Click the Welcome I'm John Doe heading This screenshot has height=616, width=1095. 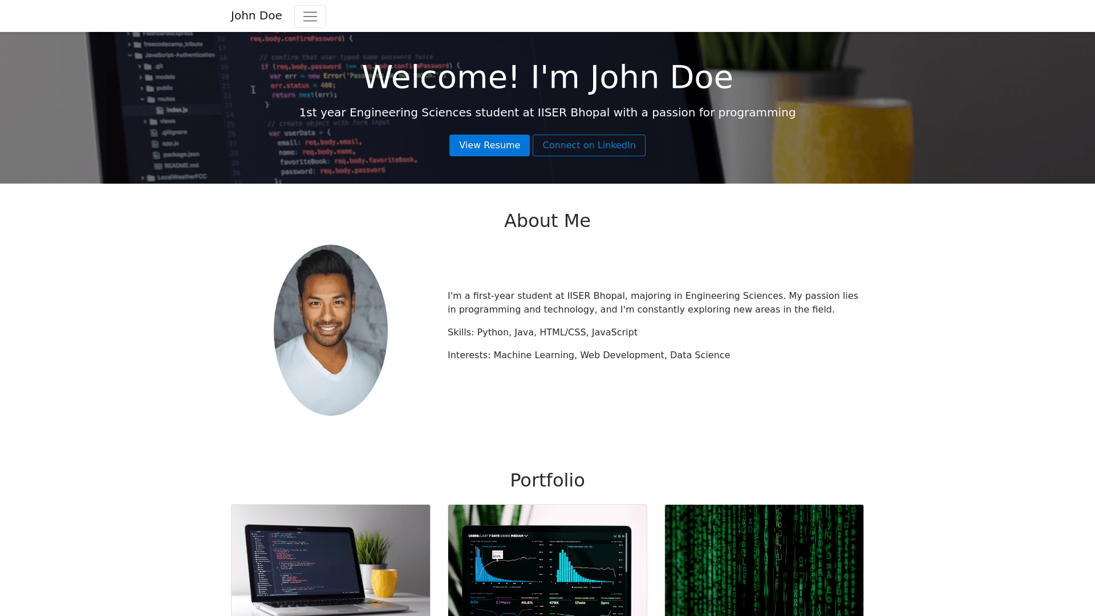coord(547,78)
